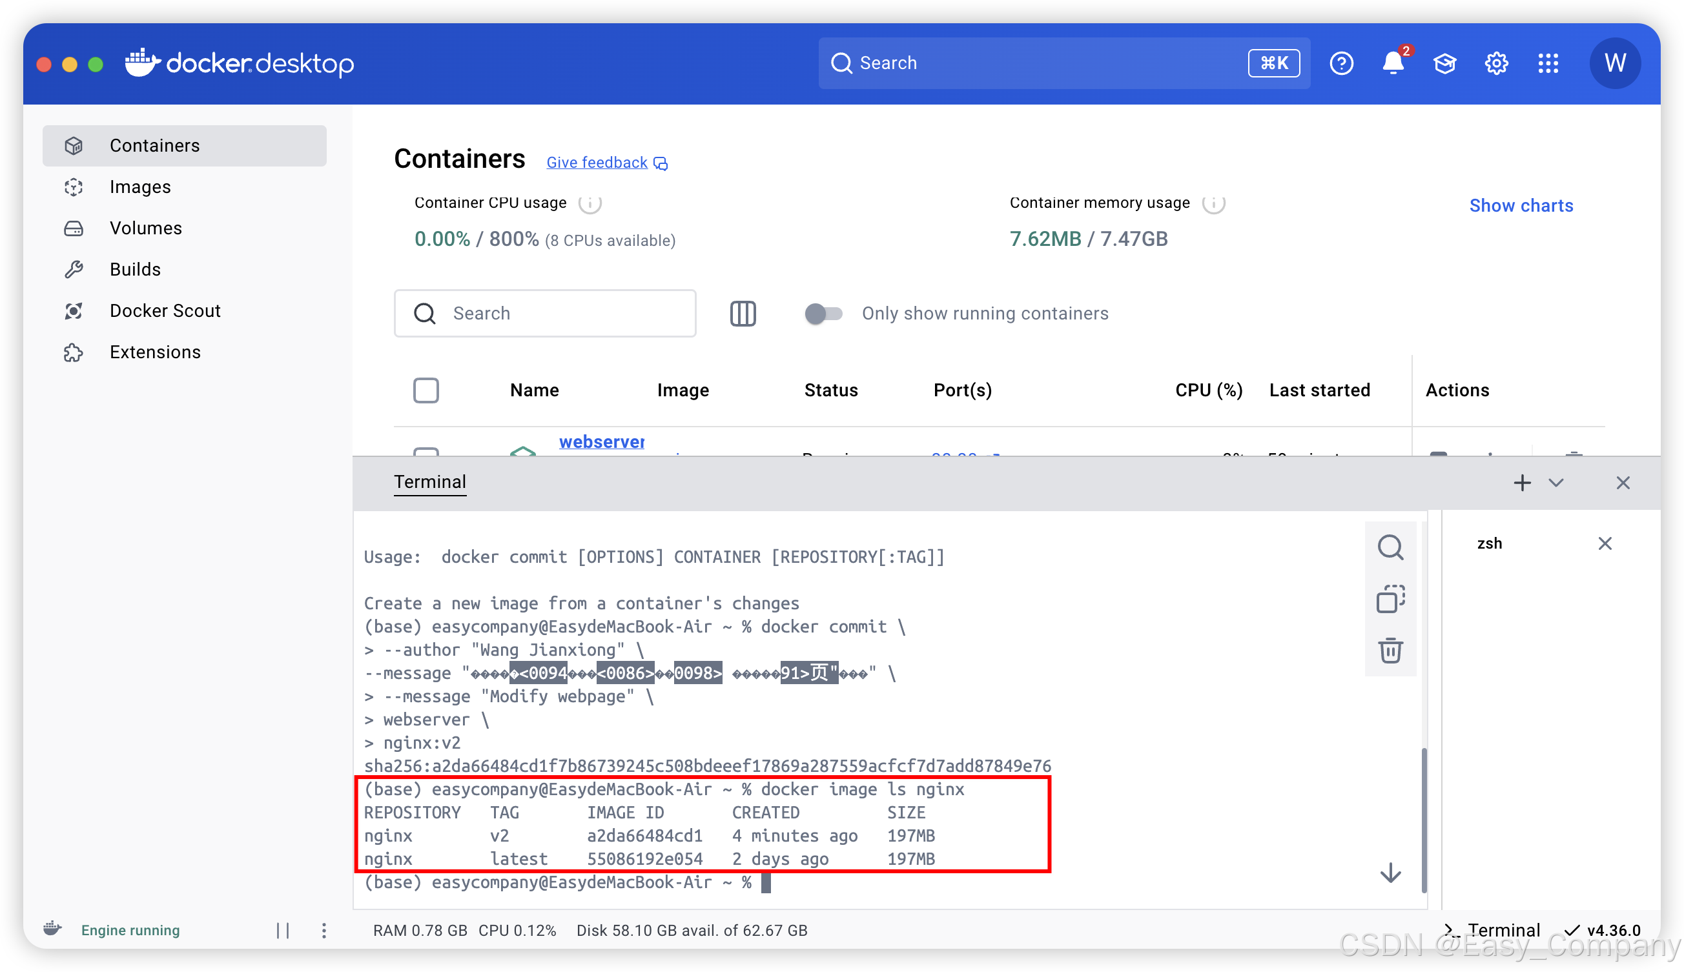The image size is (1684, 972).
Task: Open the engine options three-dot menu
Action: tap(324, 930)
